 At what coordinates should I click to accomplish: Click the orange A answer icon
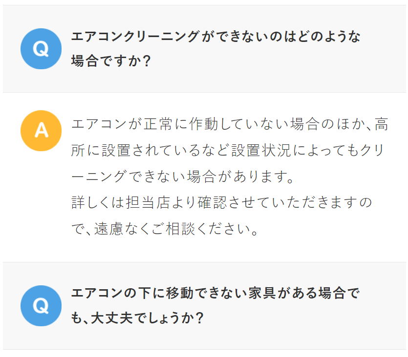tap(41, 131)
